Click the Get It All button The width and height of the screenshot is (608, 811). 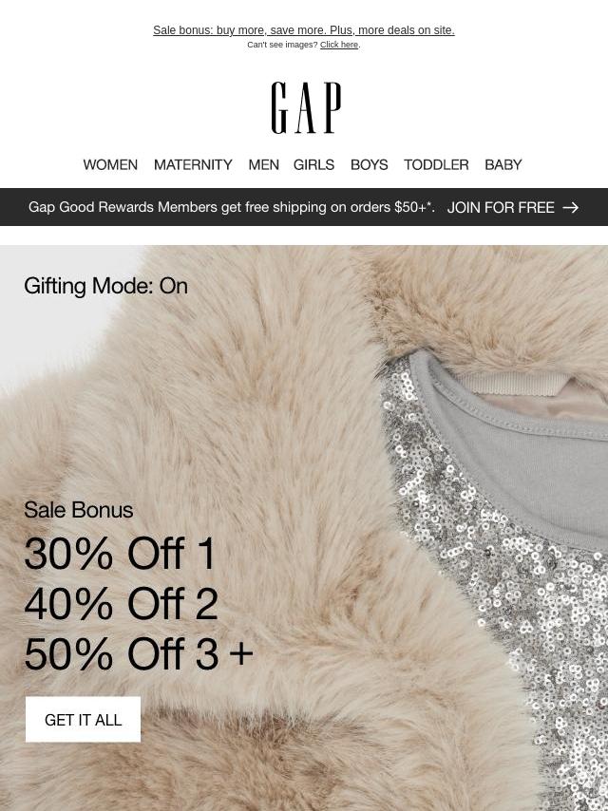pyautogui.click(x=83, y=720)
